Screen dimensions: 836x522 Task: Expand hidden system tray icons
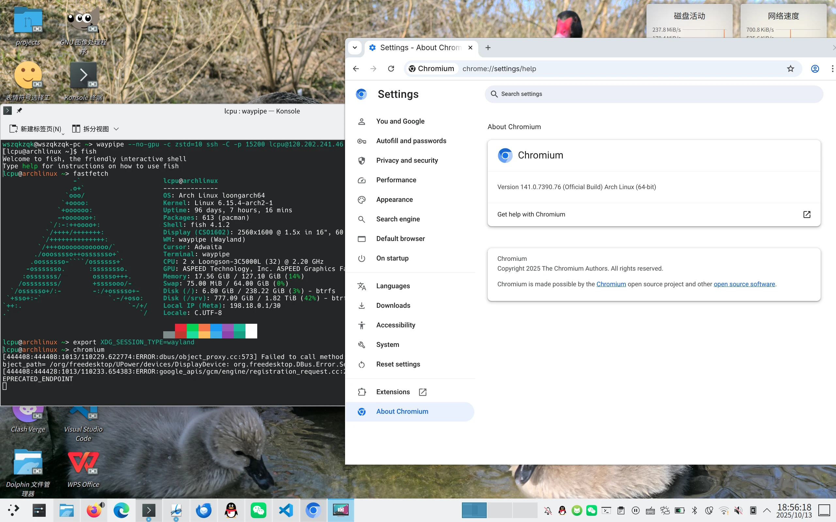pyautogui.click(x=766, y=510)
